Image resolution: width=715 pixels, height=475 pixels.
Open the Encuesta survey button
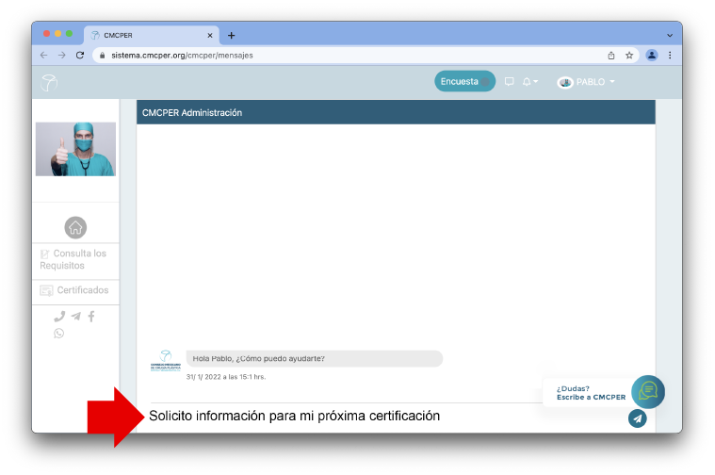(x=464, y=81)
